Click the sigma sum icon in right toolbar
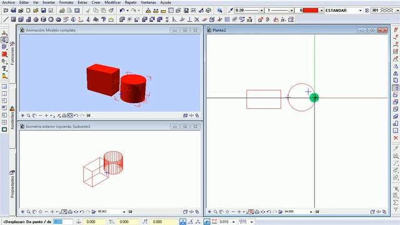This screenshot has width=400, height=225. [396, 202]
